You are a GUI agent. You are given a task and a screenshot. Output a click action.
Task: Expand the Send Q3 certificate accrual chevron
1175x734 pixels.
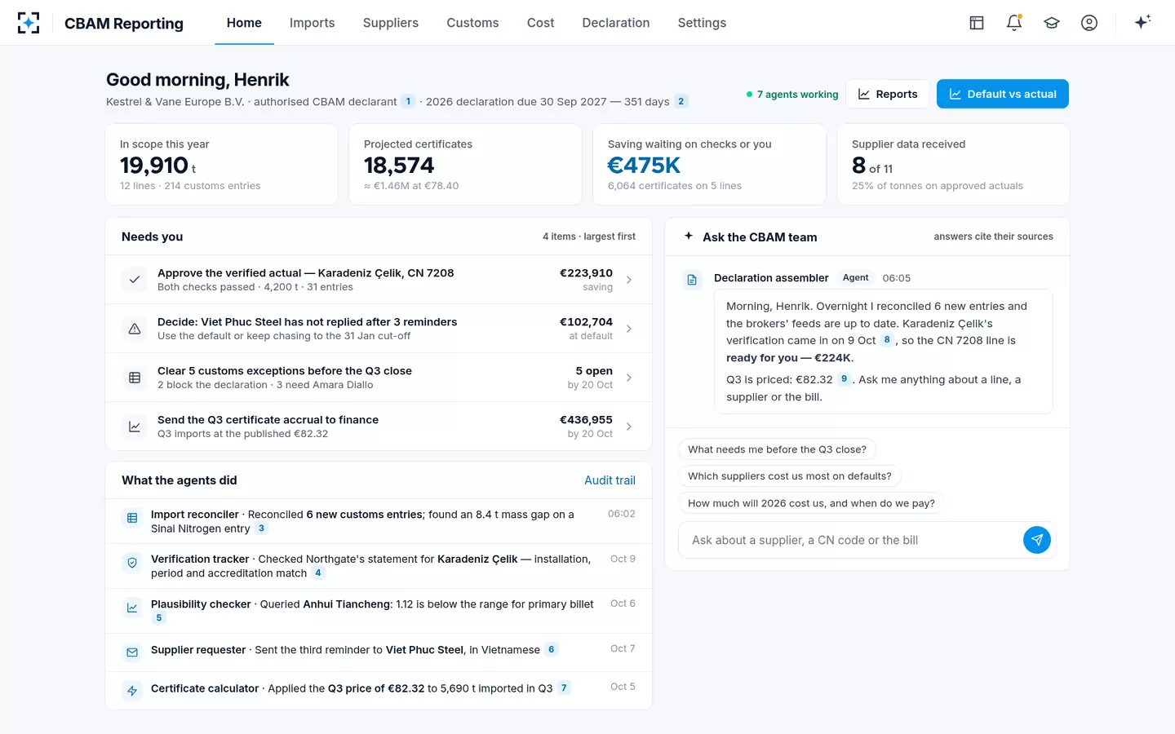pos(629,427)
